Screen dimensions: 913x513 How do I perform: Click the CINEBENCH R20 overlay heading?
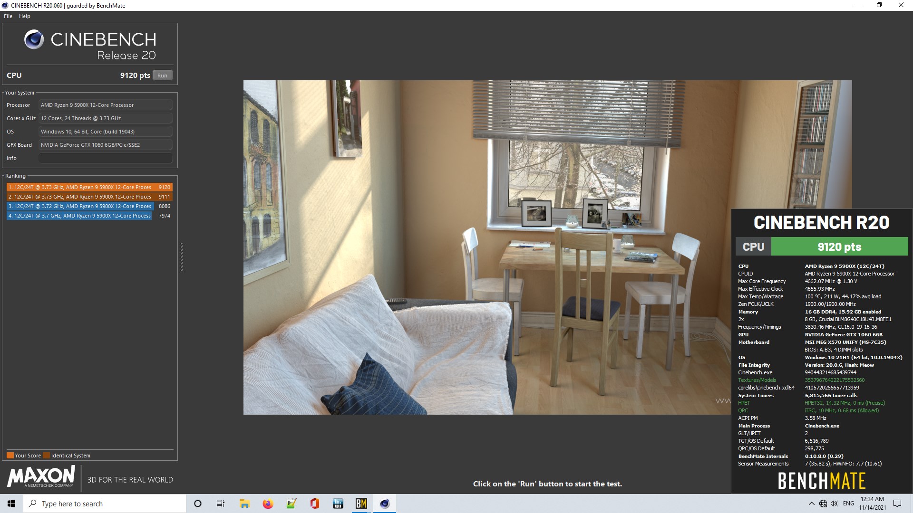click(x=821, y=222)
